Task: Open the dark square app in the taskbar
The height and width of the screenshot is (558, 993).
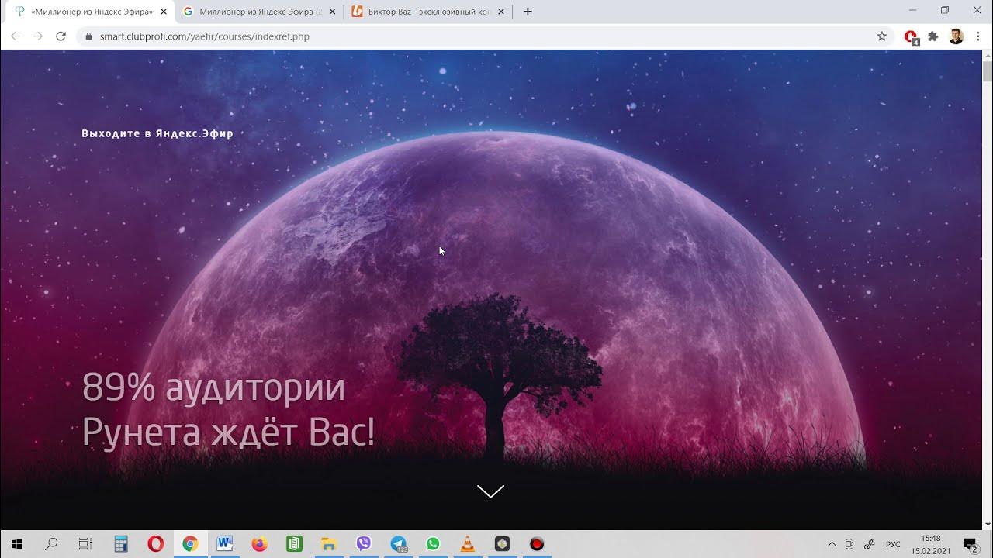Action: (502, 544)
